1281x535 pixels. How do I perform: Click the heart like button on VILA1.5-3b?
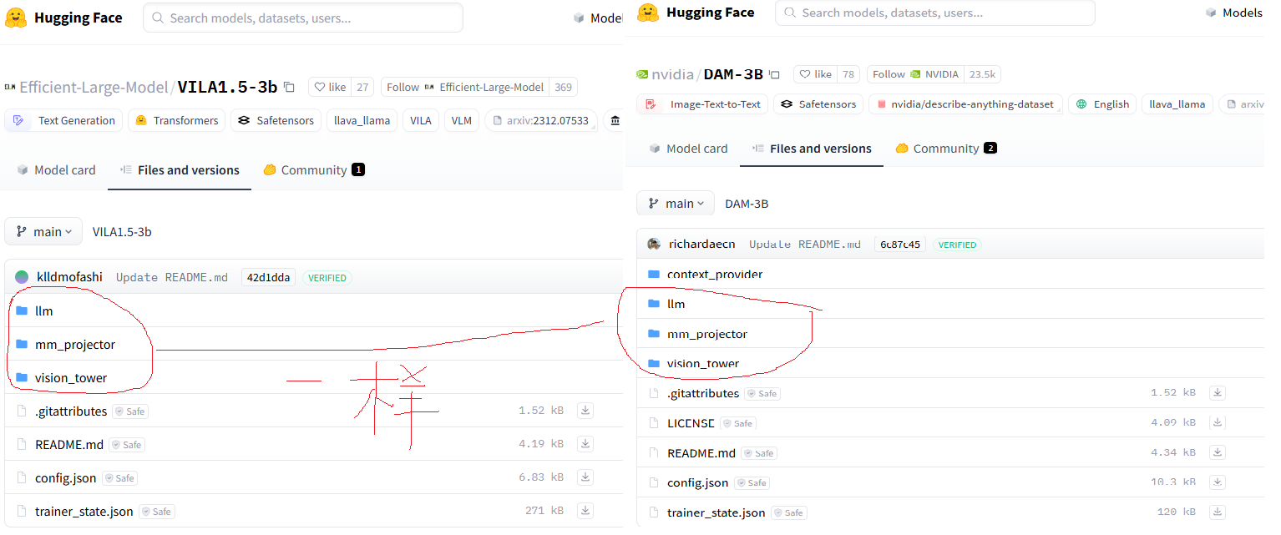click(331, 87)
